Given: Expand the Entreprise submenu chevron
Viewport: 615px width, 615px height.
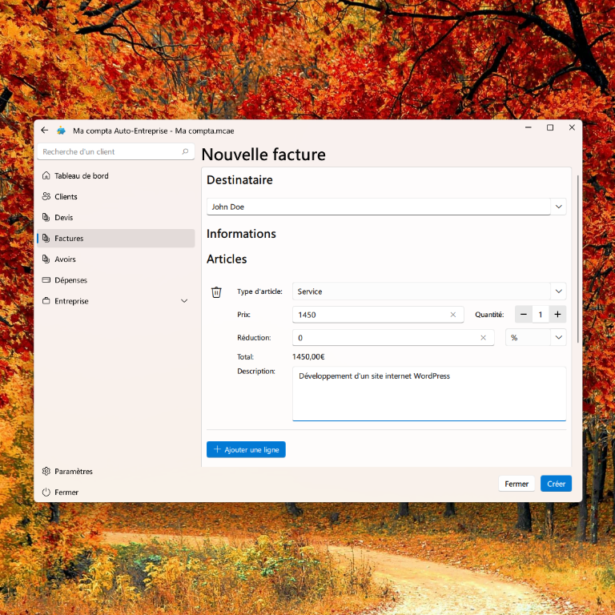Looking at the screenshot, I should tap(184, 301).
